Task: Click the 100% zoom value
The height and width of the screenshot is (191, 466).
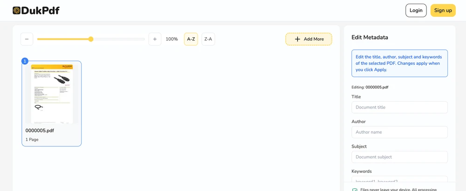Action: pos(172,39)
